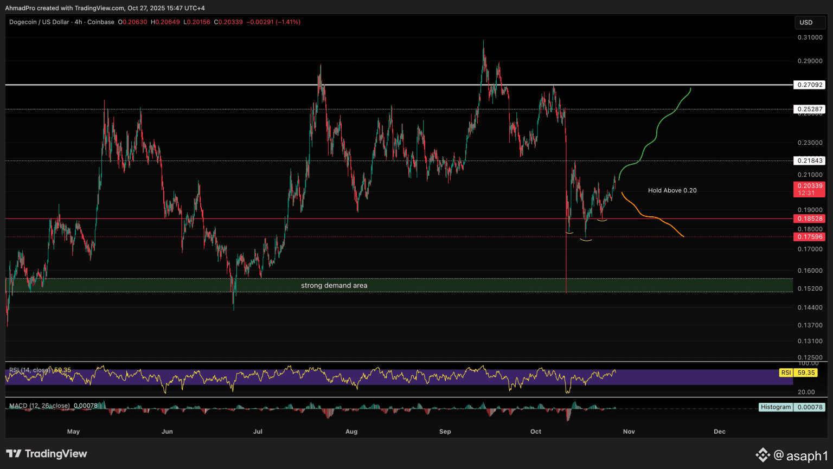This screenshot has width=833, height=469.
Task: Click the 'strong demand area' text
Action: pos(334,285)
